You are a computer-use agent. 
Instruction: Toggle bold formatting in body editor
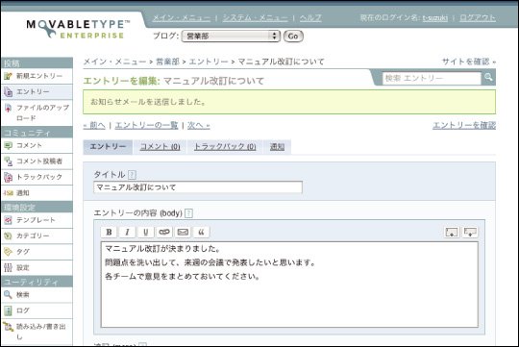(109, 232)
